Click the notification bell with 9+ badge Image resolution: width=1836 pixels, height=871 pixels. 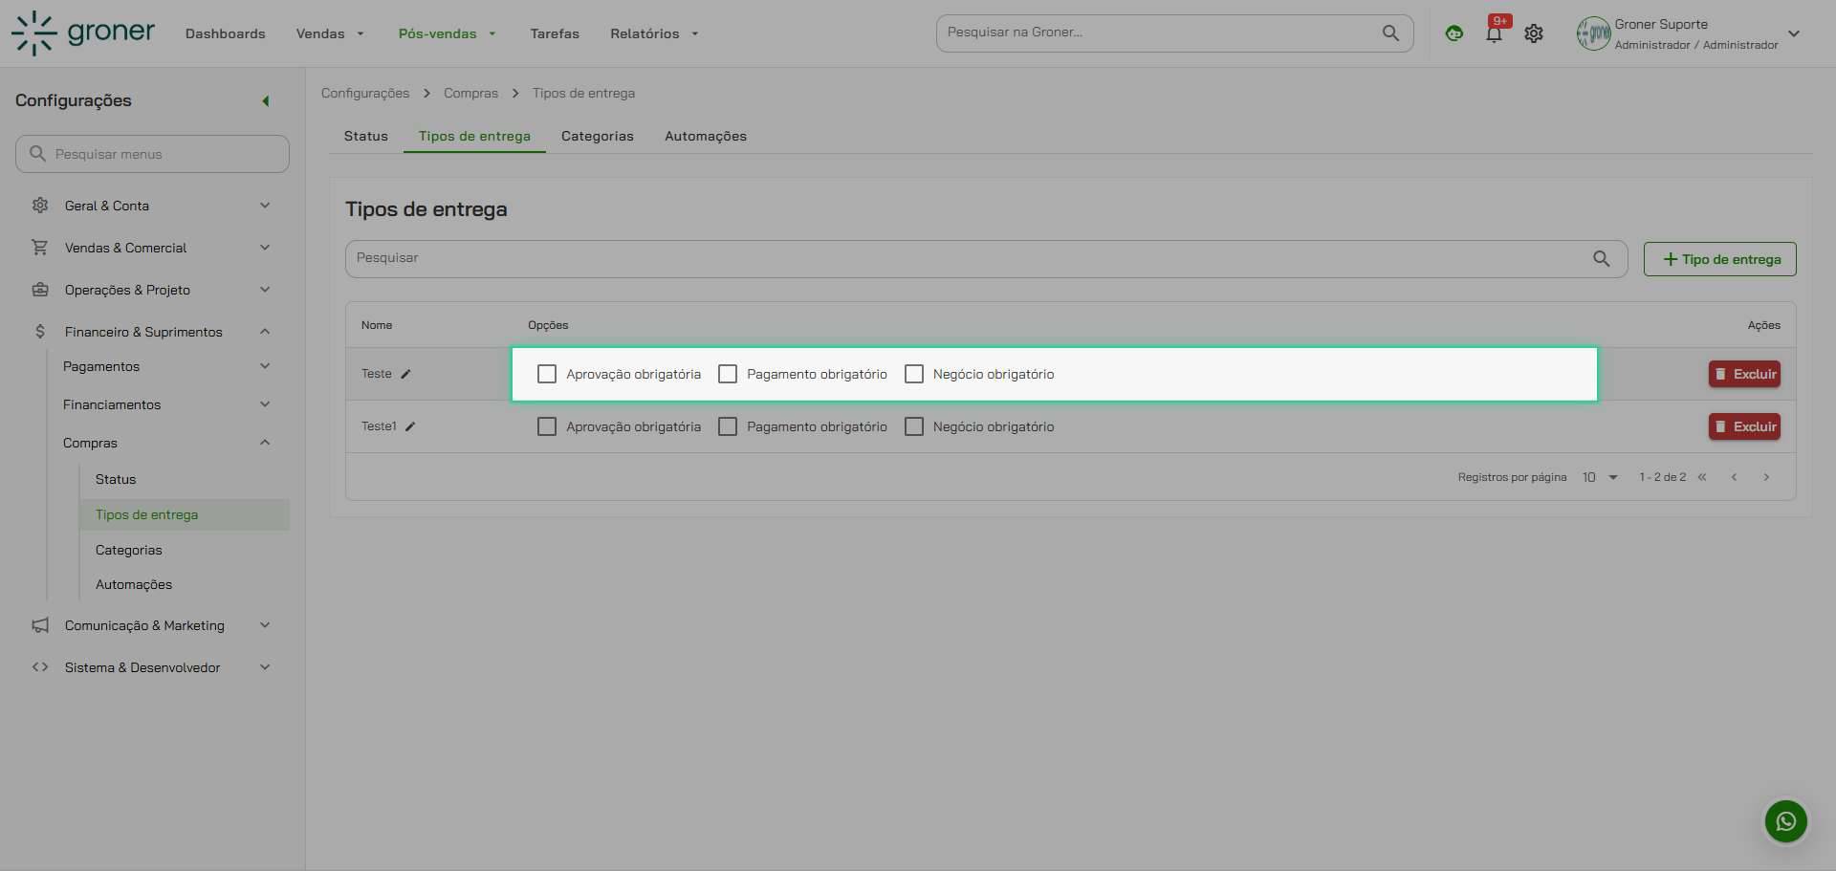coord(1493,33)
